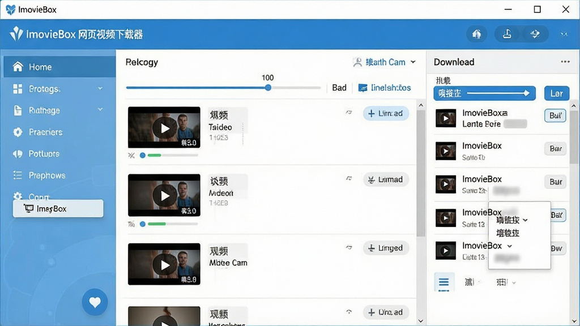Click the slider handle at value 100

268,88
